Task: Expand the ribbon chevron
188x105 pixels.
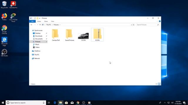Action: 157,21
